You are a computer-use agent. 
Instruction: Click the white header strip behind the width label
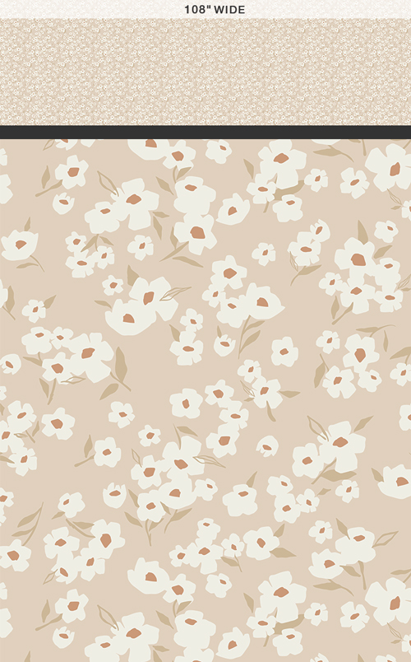click(205, 9)
